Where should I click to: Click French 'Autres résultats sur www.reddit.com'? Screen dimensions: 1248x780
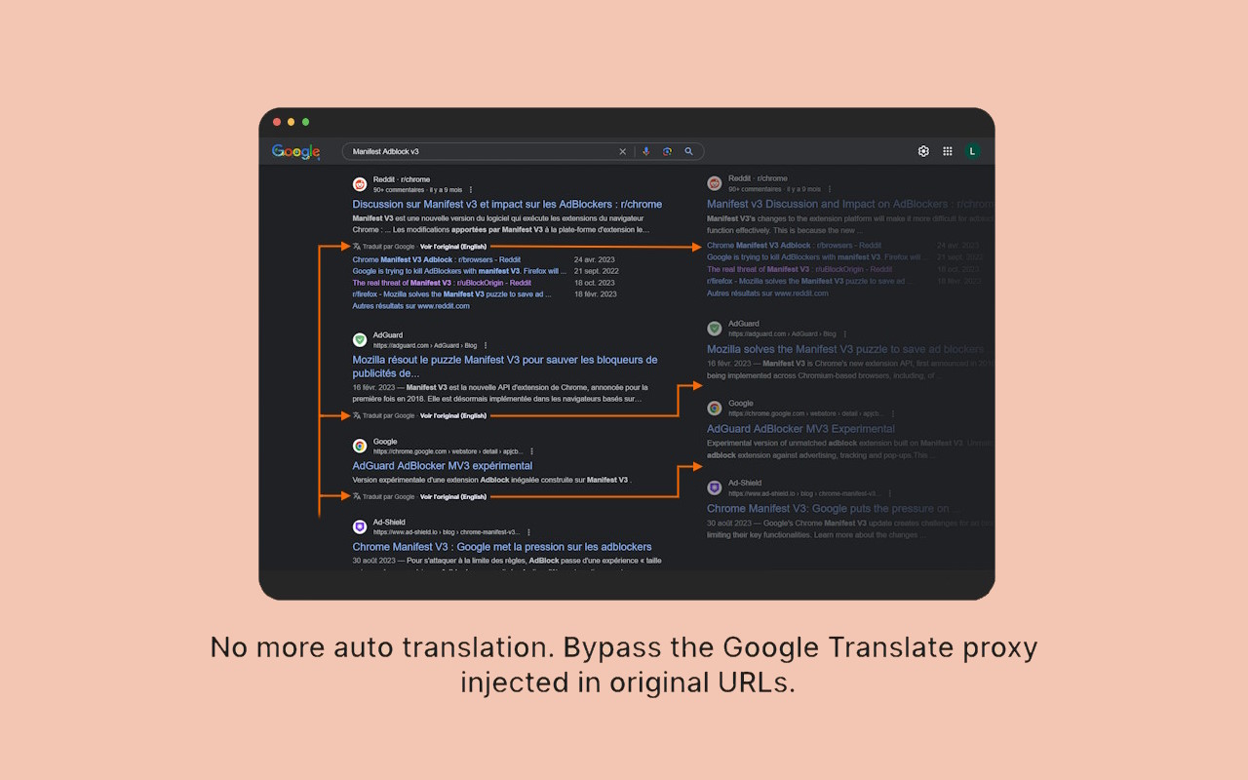pos(410,306)
